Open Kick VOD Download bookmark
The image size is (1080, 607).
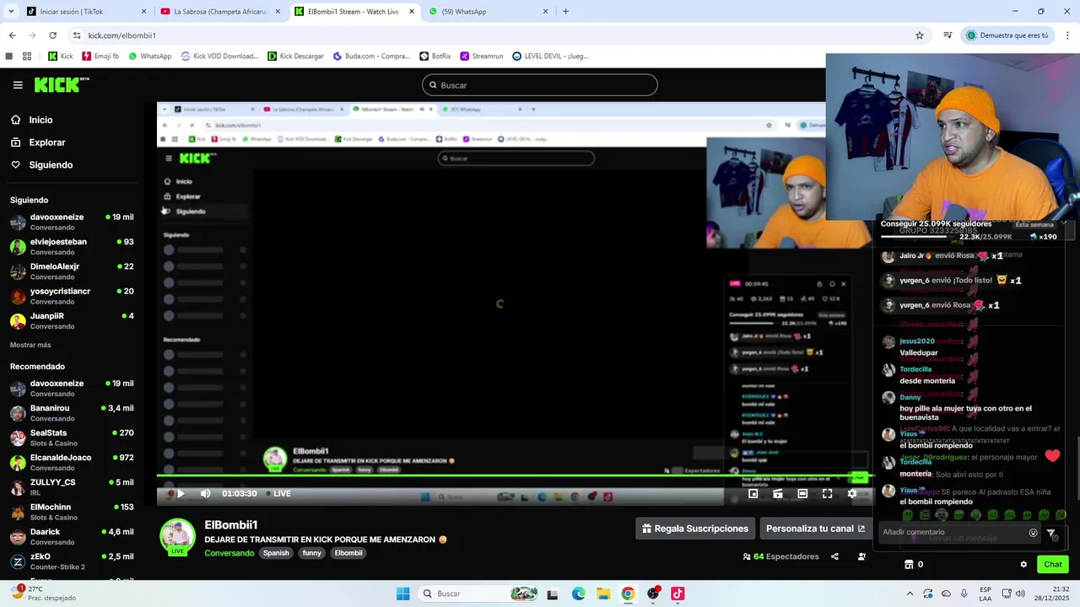(x=219, y=56)
